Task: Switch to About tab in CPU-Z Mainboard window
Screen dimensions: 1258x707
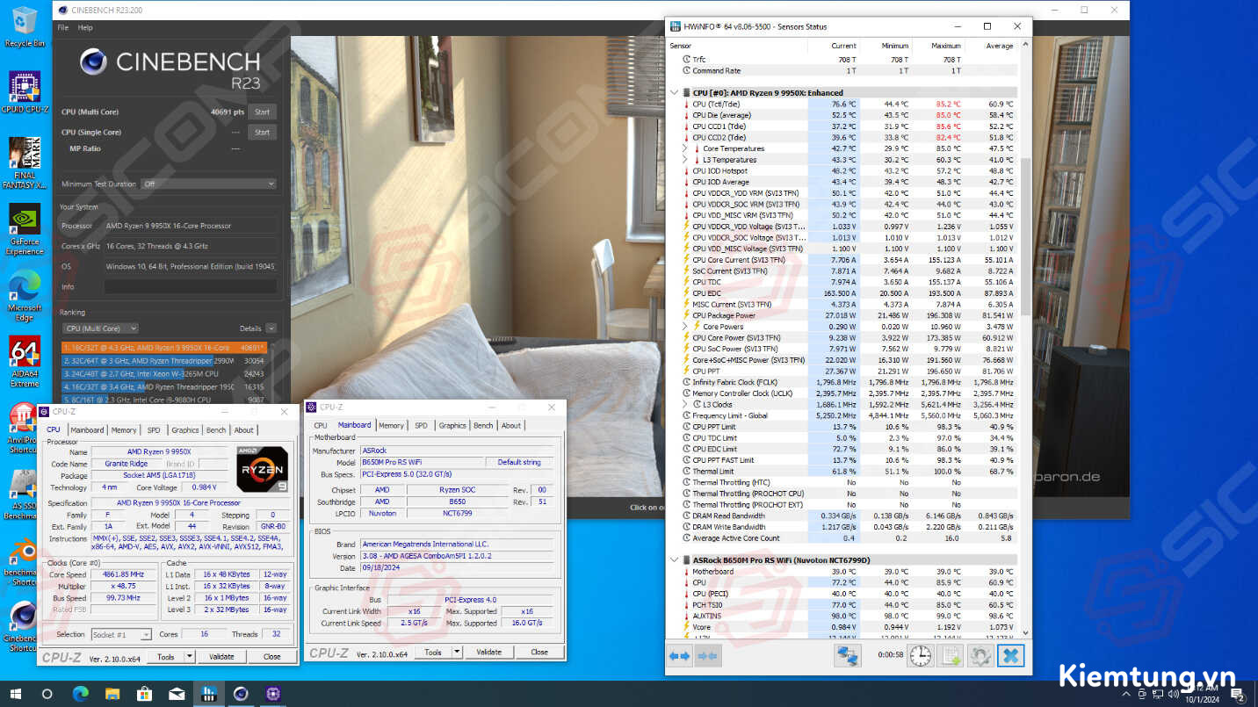Action: click(x=510, y=425)
